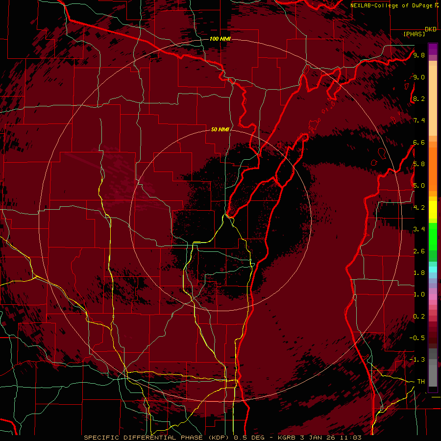This screenshot has height=441, width=441.
Task: Click the 2.6 value on the color scale
Action: click(x=419, y=251)
